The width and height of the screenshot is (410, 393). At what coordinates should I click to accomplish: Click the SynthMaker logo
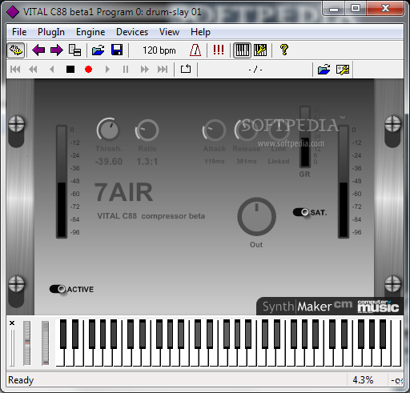click(x=297, y=307)
